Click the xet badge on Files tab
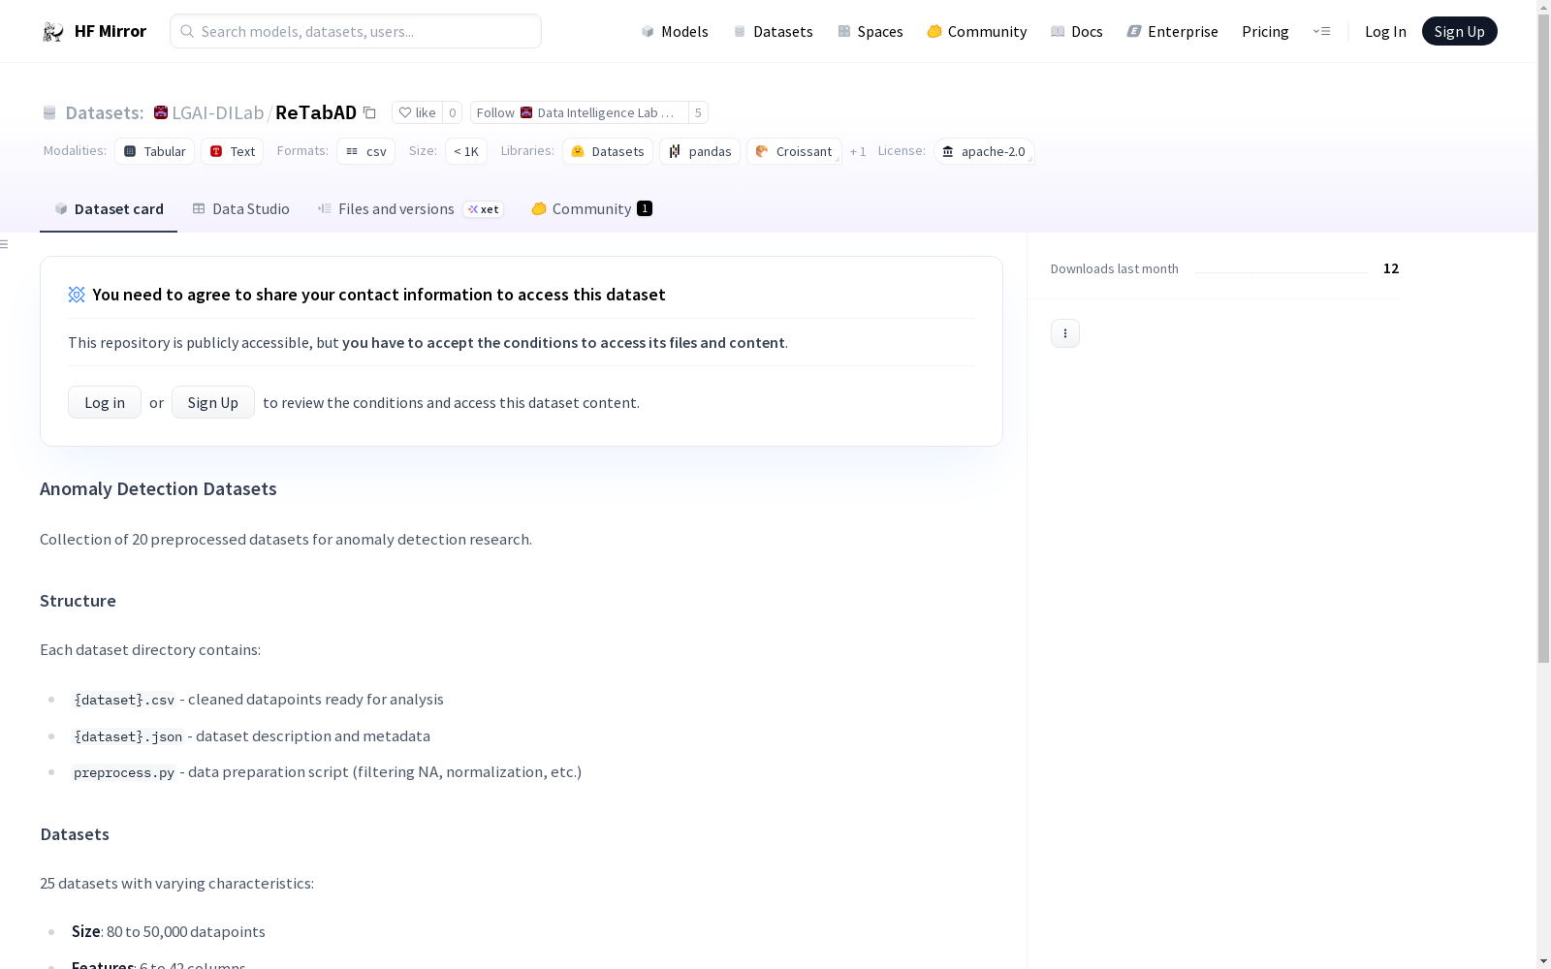 pos(483,209)
